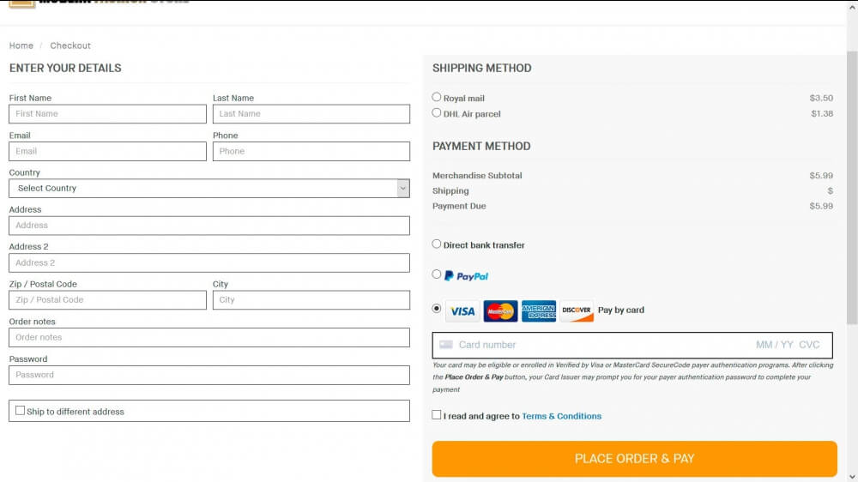Check Ship to different address box
858x482 pixels.
(x=21, y=410)
